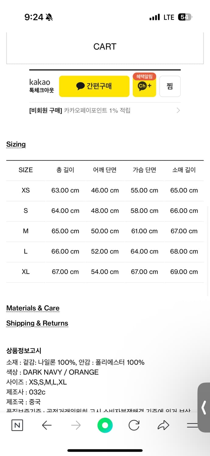Viewport: 210px width, 456px height.
Task: Navigate back using the back arrow
Action: pyautogui.click(x=46, y=425)
